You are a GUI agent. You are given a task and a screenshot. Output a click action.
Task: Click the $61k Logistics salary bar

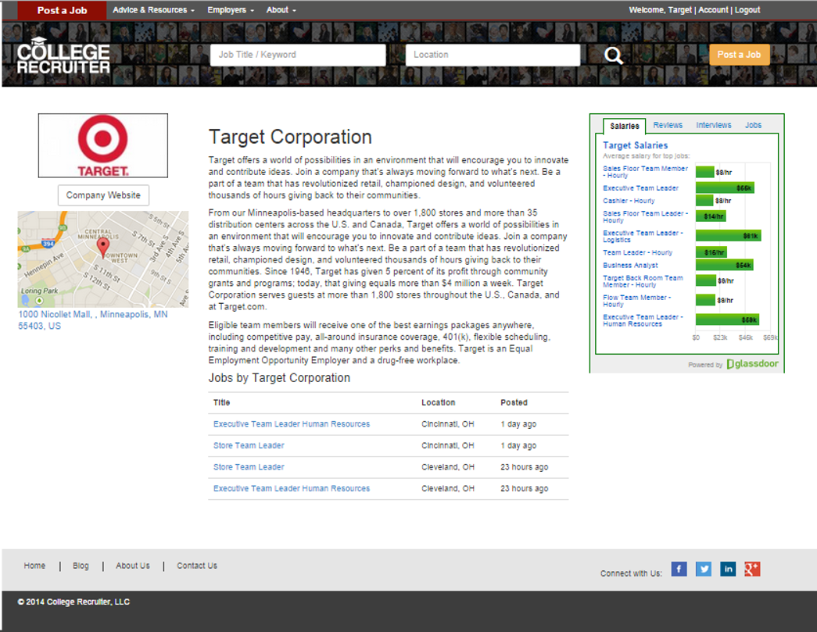pos(728,236)
